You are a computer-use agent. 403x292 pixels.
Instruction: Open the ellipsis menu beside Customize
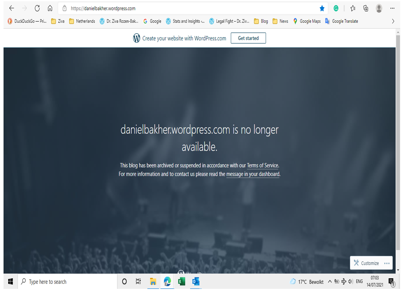coord(387,263)
